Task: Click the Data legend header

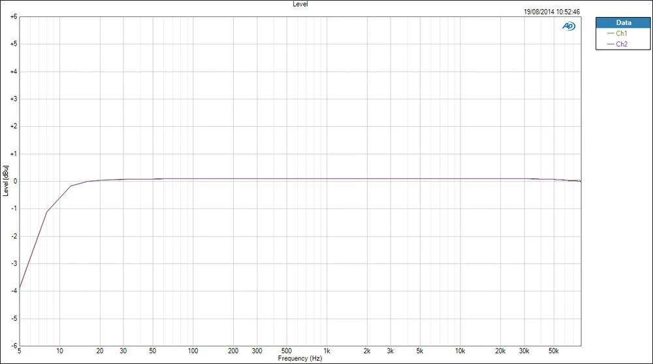Action: (623, 22)
